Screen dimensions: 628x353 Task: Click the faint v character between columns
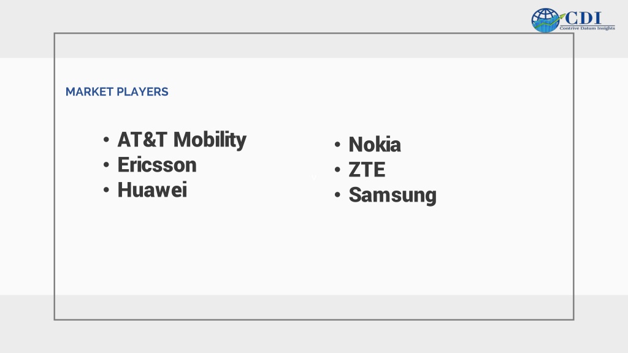314,178
